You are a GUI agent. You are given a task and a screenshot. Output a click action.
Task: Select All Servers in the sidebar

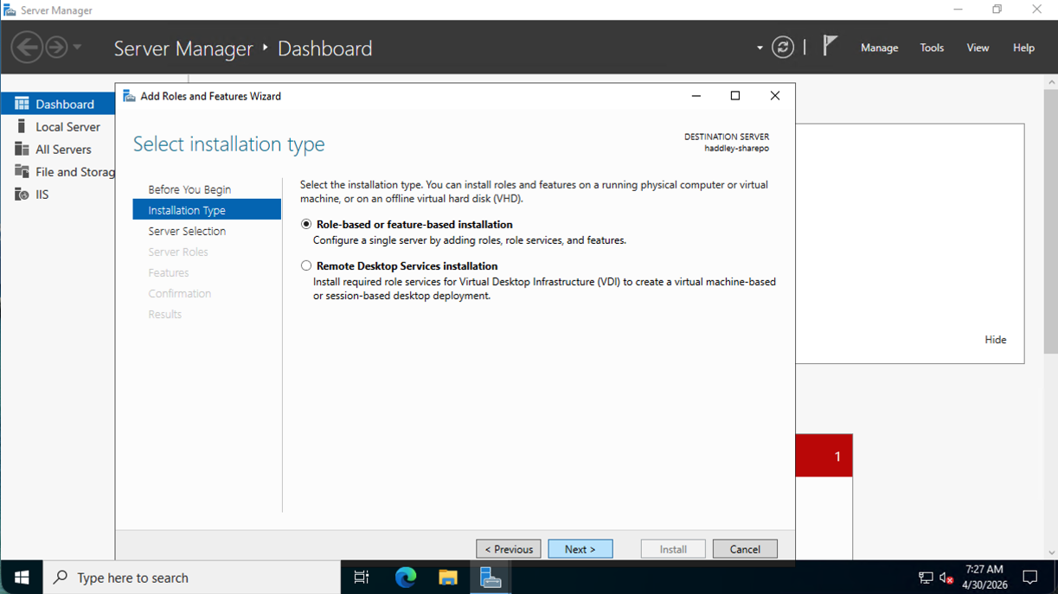pyautogui.click(x=58, y=149)
